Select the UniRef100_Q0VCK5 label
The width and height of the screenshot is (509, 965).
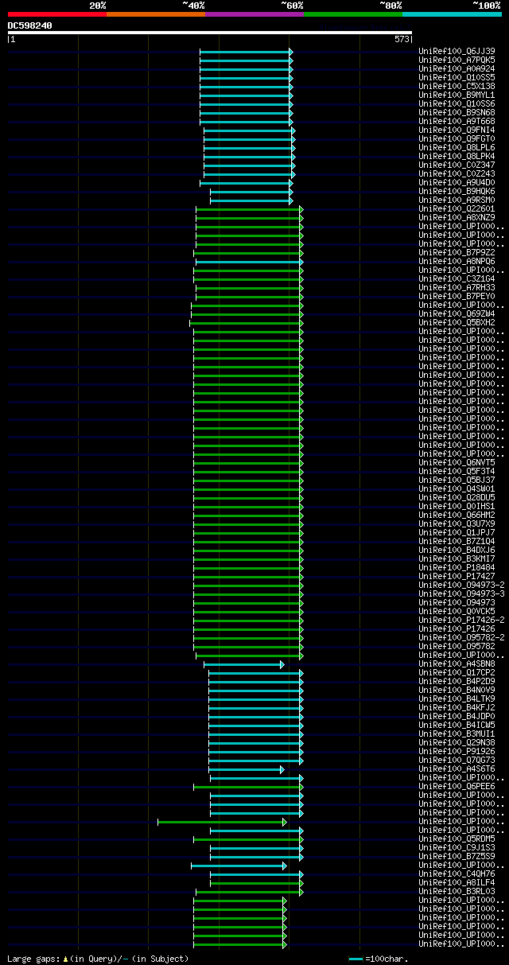(x=457, y=611)
